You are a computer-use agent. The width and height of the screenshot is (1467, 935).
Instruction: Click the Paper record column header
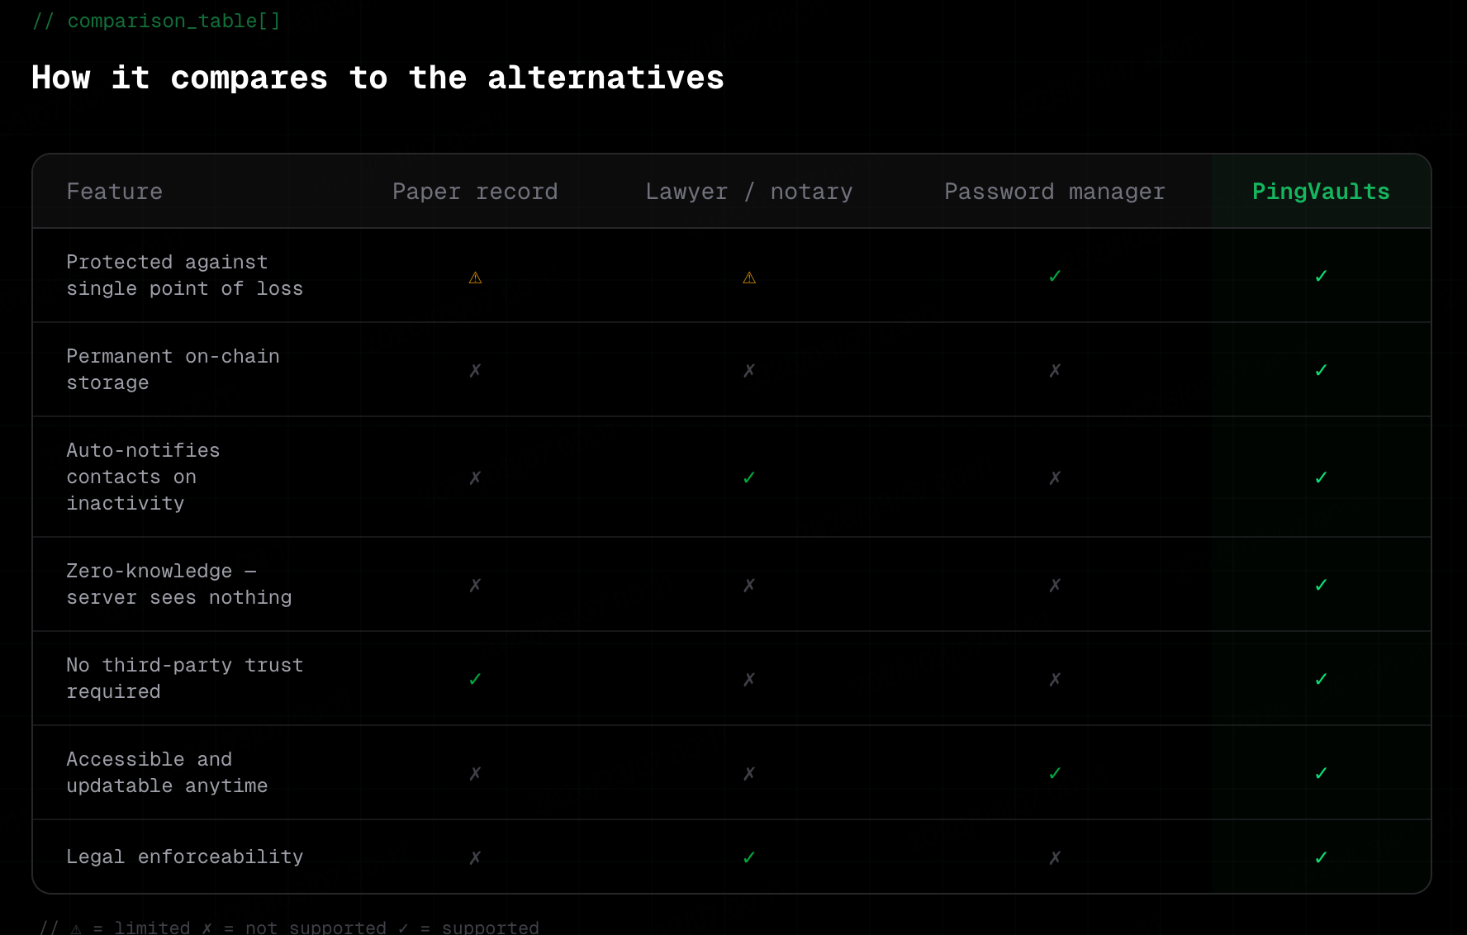click(475, 191)
